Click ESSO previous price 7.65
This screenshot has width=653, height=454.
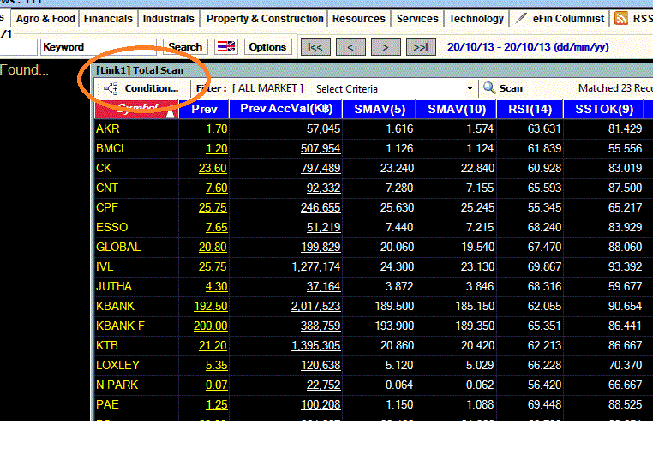click(216, 227)
